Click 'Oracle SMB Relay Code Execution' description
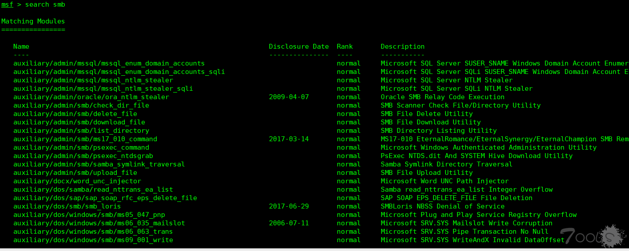629x251 pixels. pos(443,97)
